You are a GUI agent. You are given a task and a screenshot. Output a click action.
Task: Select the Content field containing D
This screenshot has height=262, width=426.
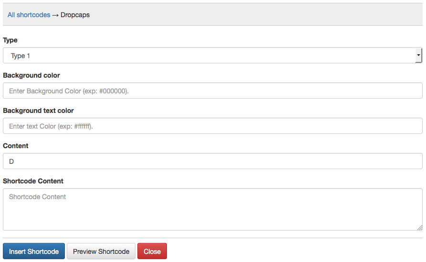[x=212, y=161]
